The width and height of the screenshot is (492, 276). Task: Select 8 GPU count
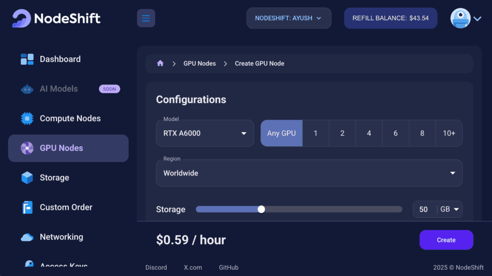pyautogui.click(x=422, y=133)
